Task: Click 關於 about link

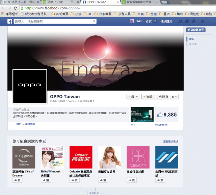Action: 19,124
